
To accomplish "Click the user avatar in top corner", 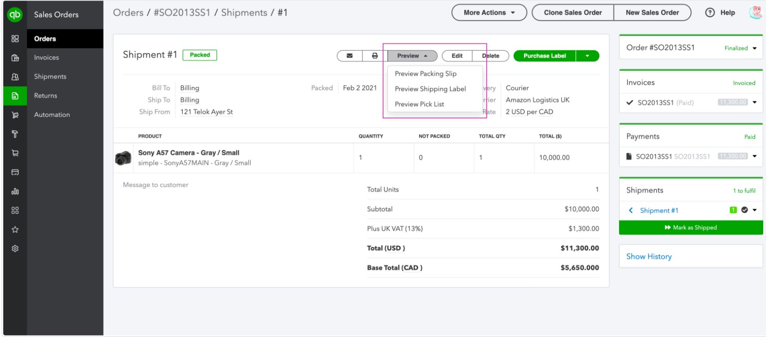I will (755, 13).
